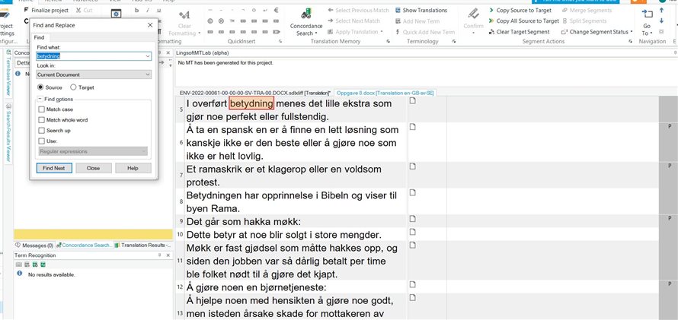The width and height of the screenshot is (678, 320).
Task: Enable Match whole word checkbox
Action: click(x=41, y=120)
